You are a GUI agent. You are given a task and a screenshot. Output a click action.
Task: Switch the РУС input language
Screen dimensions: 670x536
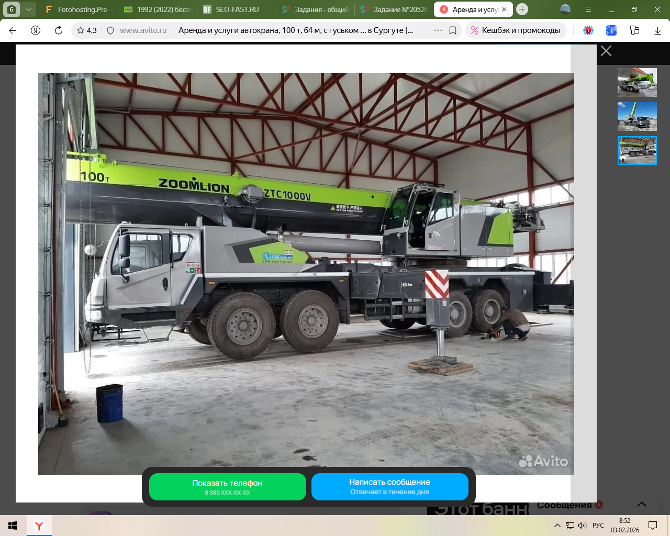click(598, 526)
